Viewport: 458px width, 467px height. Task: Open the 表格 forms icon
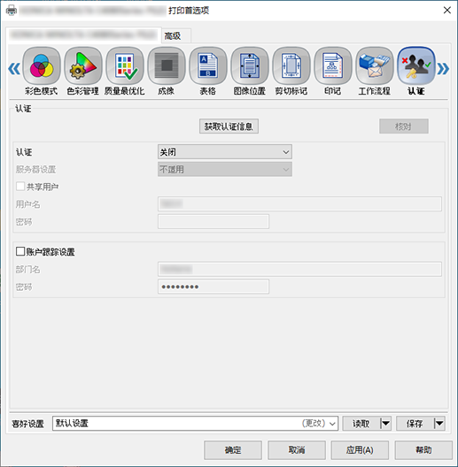(208, 66)
